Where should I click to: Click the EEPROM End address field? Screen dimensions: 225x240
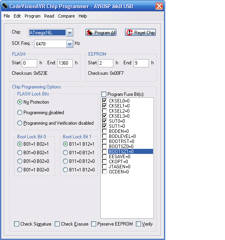click(141, 63)
